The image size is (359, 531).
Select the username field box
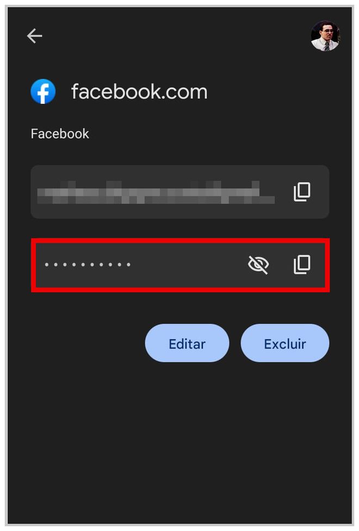(x=180, y=192)
